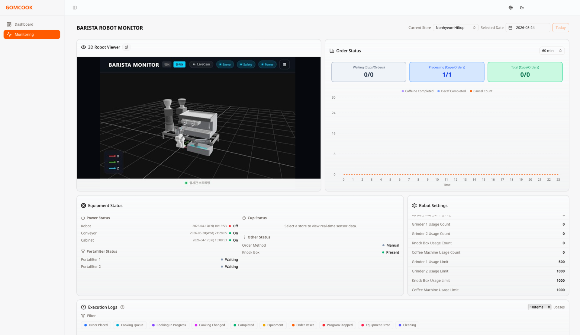Click the Knock Box Usage Limit row

pos(488,280)
